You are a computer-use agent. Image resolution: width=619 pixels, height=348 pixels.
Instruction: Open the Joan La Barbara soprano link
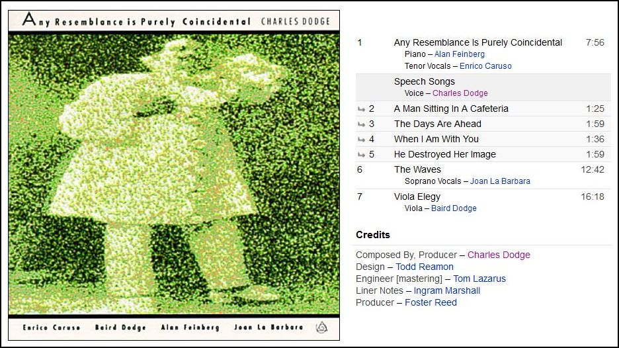(x=500, y=181)
